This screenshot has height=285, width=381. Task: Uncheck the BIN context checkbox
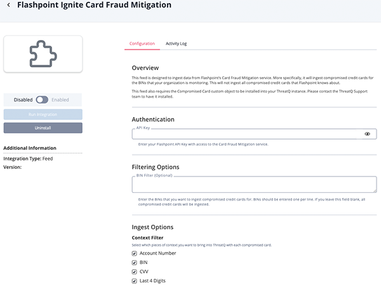pyautogui.click(x=135, y=263)
